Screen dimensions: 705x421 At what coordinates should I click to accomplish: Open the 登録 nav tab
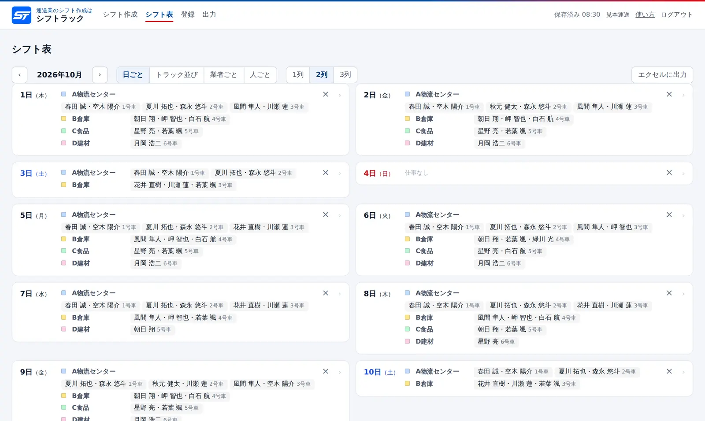coord(188,15)
